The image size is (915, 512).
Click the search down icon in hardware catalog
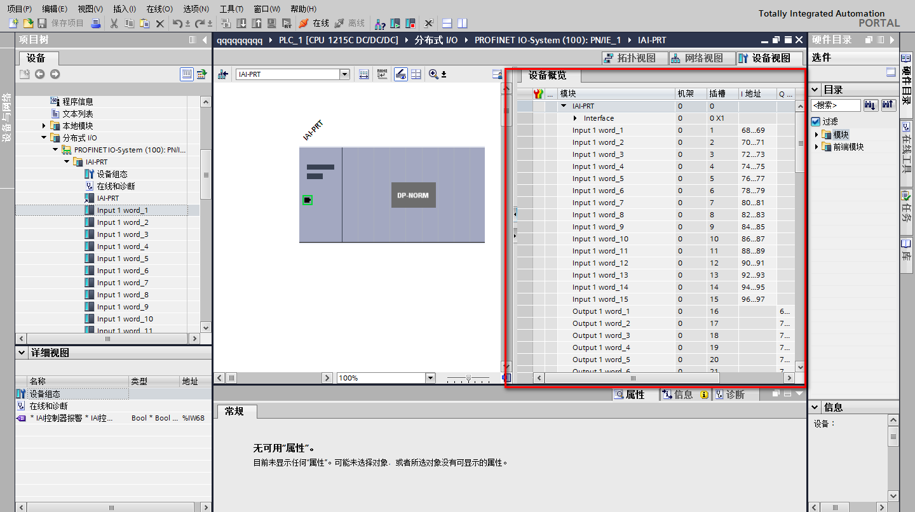click(x=871, y=105)
